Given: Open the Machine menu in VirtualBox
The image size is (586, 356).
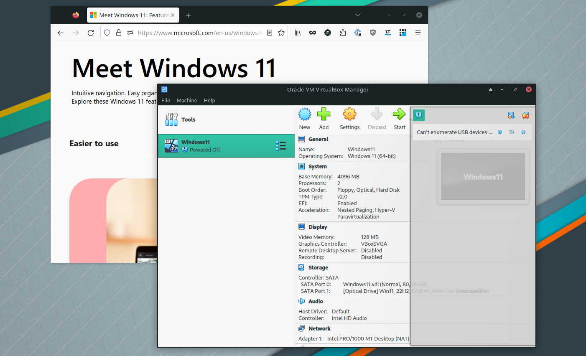Looking at the screenshot, I should coord(187,100).
